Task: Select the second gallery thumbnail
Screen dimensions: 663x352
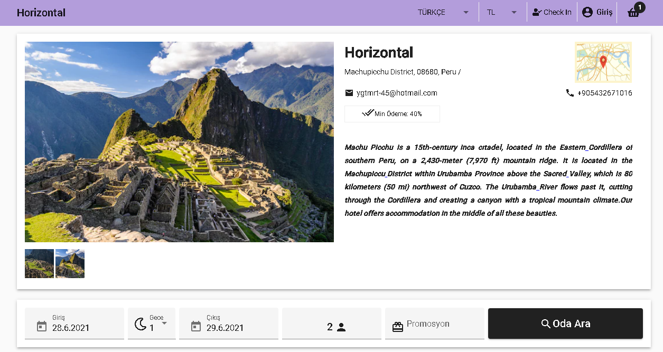Action: [70, 263]
